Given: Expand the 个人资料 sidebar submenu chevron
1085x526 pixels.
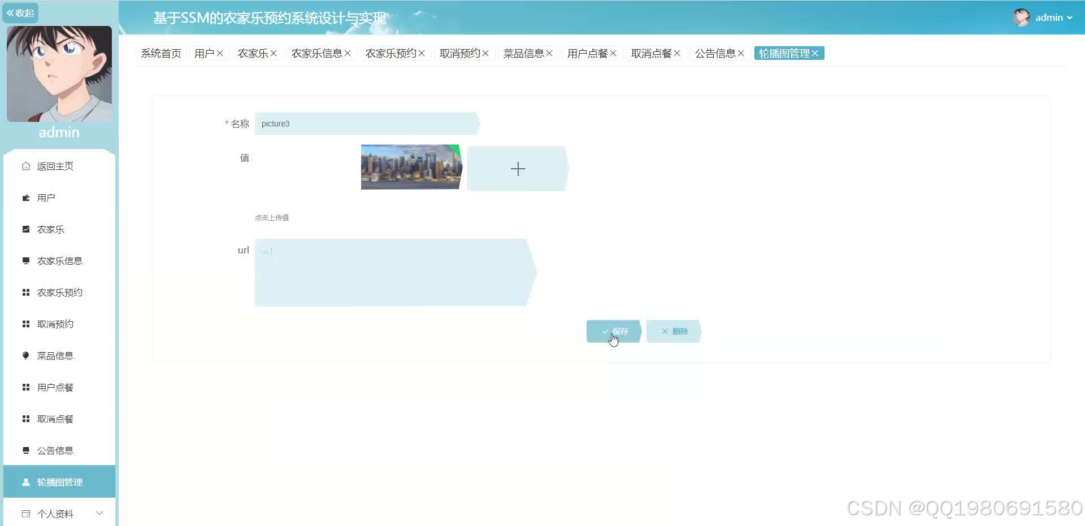Looking at the screenshot, I should pyautogui.click(x=99, y=513).
